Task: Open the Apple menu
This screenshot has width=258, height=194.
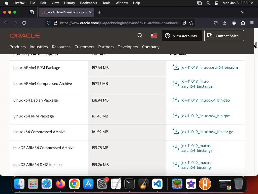Action: pyautogui.click(x=7, y=3)
